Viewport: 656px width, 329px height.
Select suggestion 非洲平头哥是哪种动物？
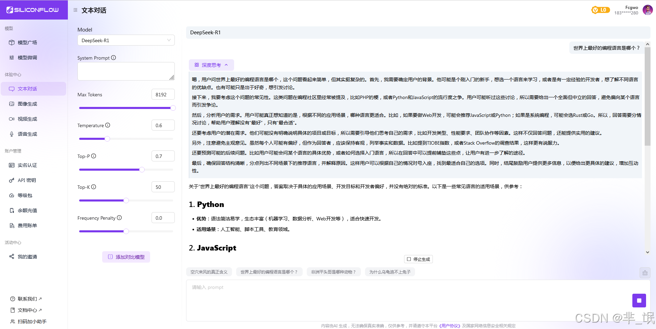click(x=334, y=272)
